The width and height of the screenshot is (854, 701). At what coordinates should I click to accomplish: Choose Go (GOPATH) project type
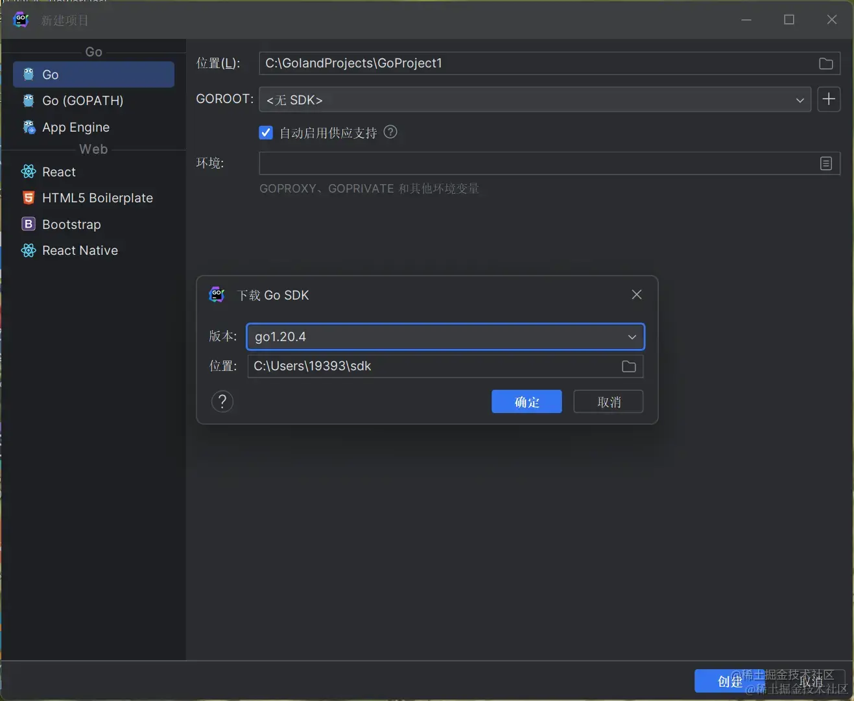click(x=93, y=101)
